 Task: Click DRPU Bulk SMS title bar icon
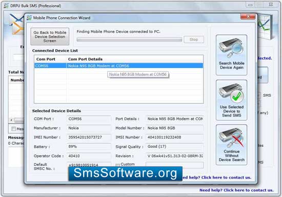6,6
